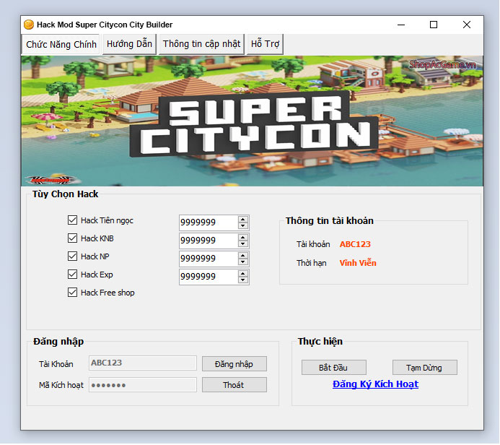Decrease the Hack Tiên ngọc value with down arrow
Screen dimensions: 500x445
tap(243, 225)
